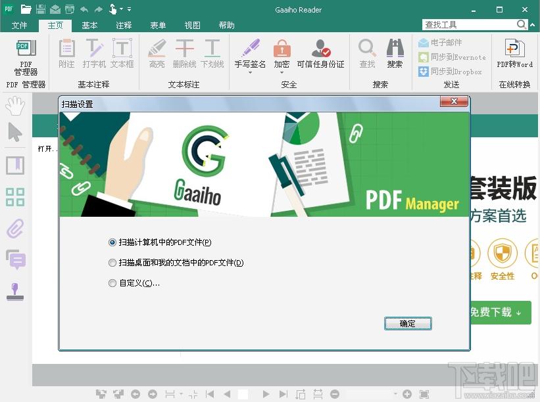
Task: Switch to the 主页 tab
Action: coord(55,25)
